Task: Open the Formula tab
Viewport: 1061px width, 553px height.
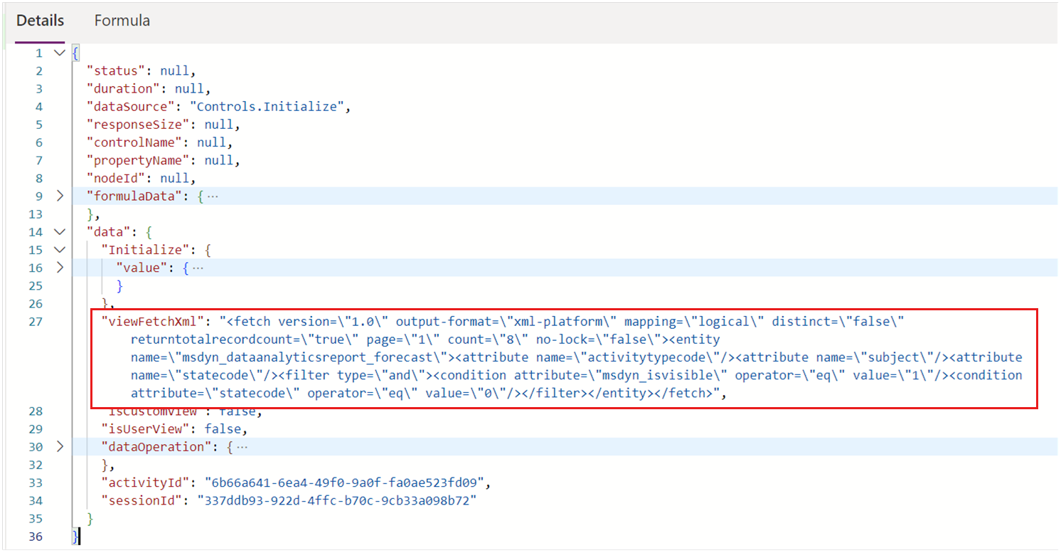Action: click(122, 21)
